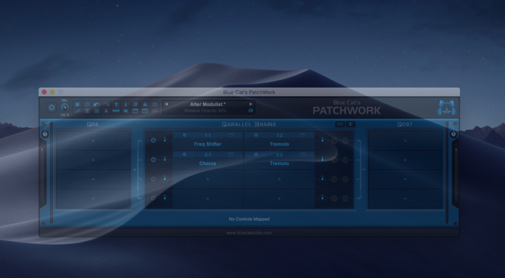Viewport: 505px width, 278px height.
Task: Toggle power for the Freq Shifter chain
Action: 153,140
